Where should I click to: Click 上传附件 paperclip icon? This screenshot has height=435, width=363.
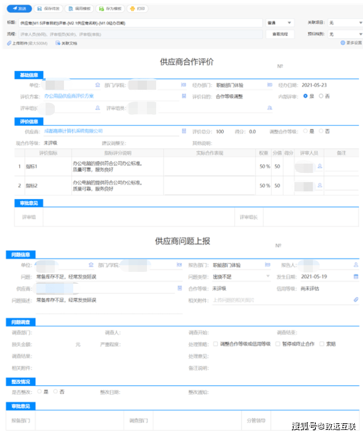pyautogui.click(x=9, y=43)
